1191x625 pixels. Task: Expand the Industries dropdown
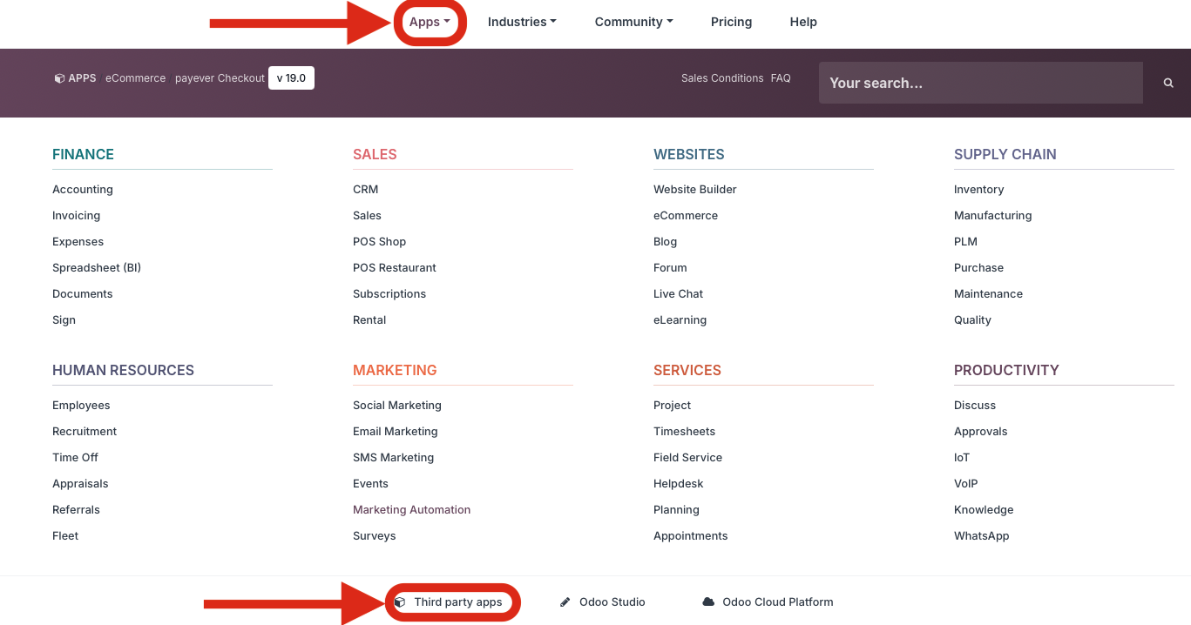tap(522, 22)
